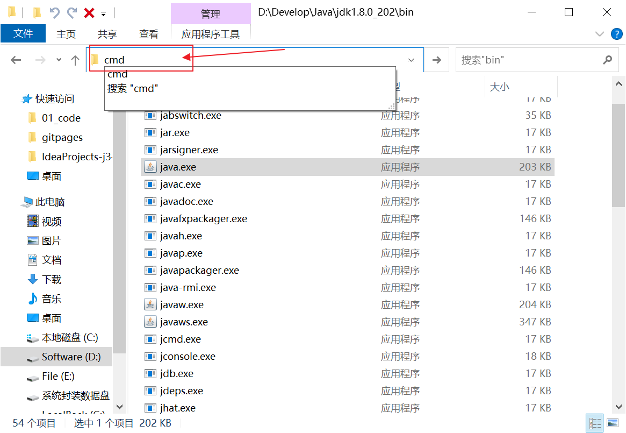Select the javac.exe file

[181, 184]
